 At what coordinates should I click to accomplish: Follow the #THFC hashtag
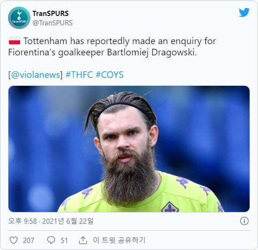point(79,75)
